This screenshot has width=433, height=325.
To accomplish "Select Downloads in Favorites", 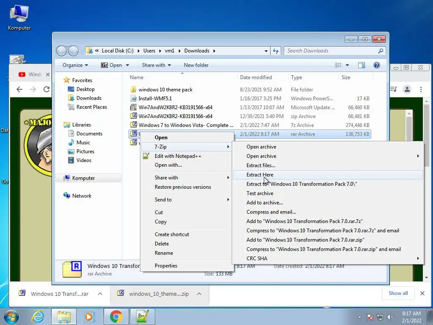I will 89,98.
